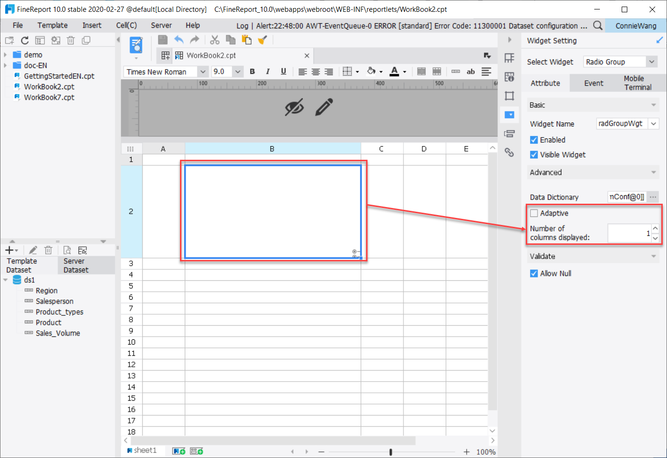Screen dimensions: 667x458
Task: Open Data Dictionary ellipsis button
Action: point(653,197)
